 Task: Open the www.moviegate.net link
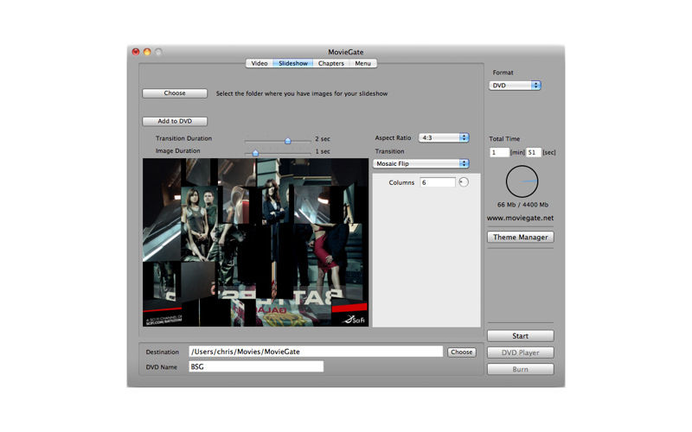click(521, 218)
